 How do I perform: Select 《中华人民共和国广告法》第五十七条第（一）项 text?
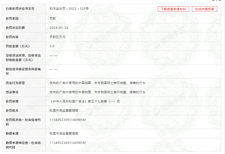[85, 101]
